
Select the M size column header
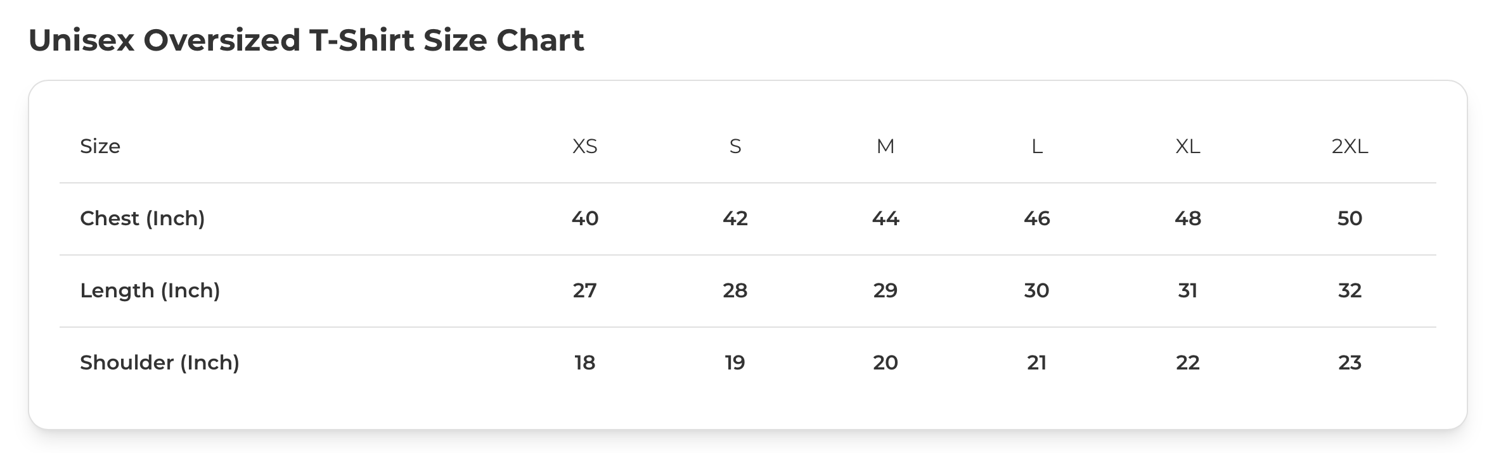pyautogui.click(x=885, y=147)
